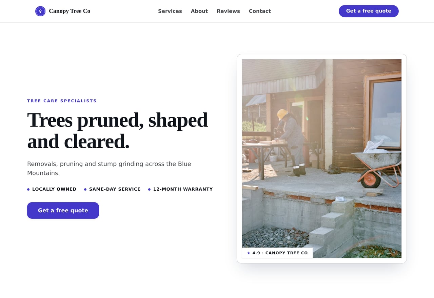This screenshot has width=434, height=298.
Task: Click the round Canopy Tree Co logo icon
Action: [40, 11]
